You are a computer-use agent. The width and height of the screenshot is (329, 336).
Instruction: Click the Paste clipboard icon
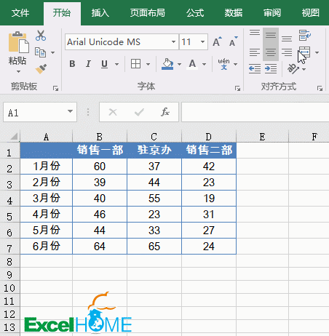coord(18,42)
